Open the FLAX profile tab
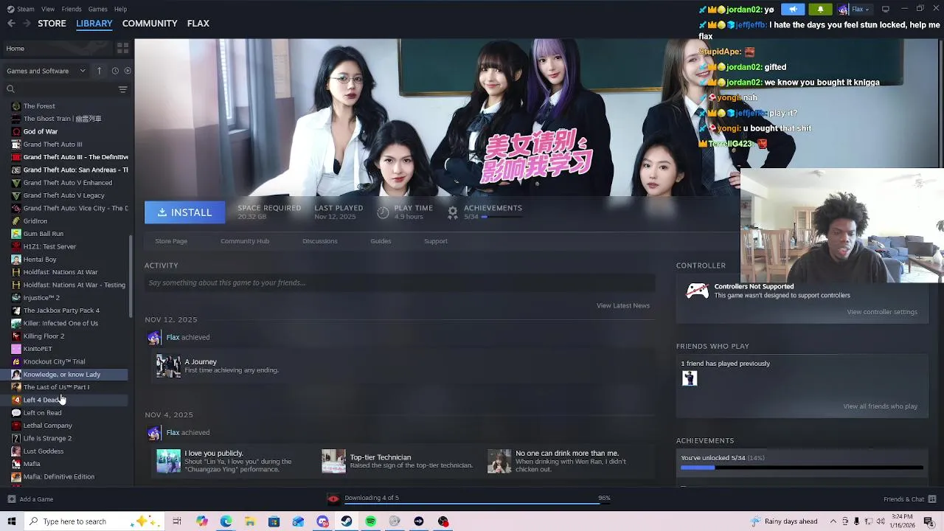944x531 pixels. click(198, 24)
